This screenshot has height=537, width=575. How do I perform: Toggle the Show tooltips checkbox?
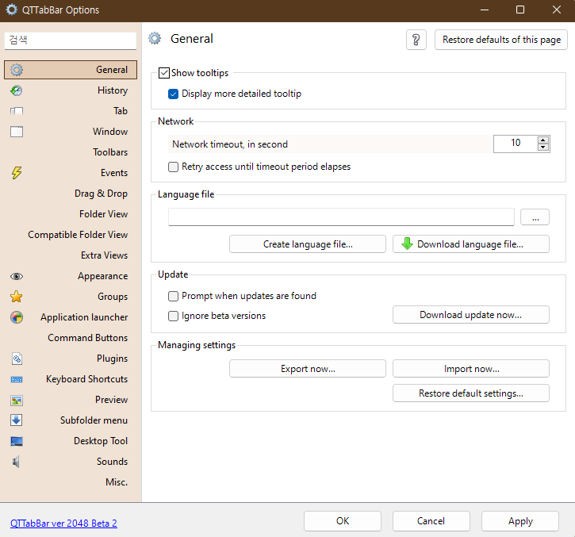coord(164,73)
